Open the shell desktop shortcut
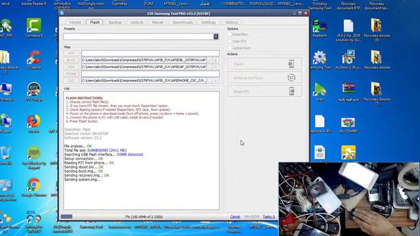This screenshot has height=236, width=420. click(x=320, y=92)
